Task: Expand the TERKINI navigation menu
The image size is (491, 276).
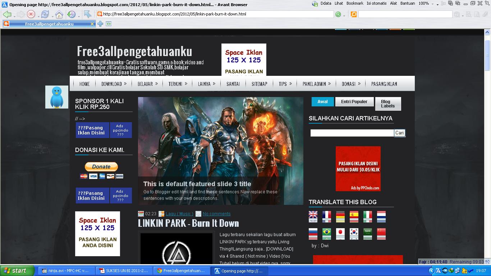Action: [x=177, y=84]
